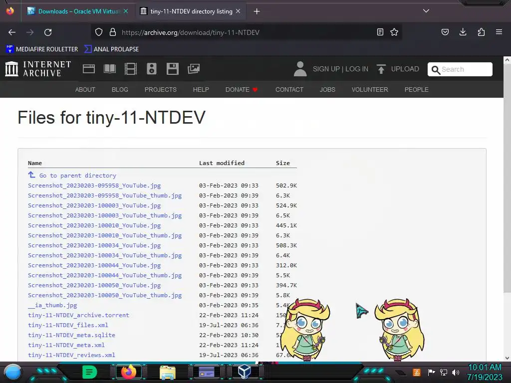The image size is (511, 383).
Task: Open File Explorer from the taskbar
Action: coord(168,373)
